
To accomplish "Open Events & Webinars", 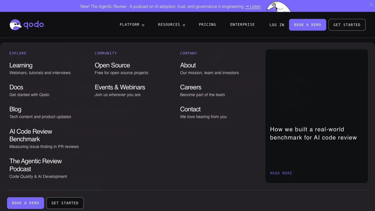I will (120, 87).
